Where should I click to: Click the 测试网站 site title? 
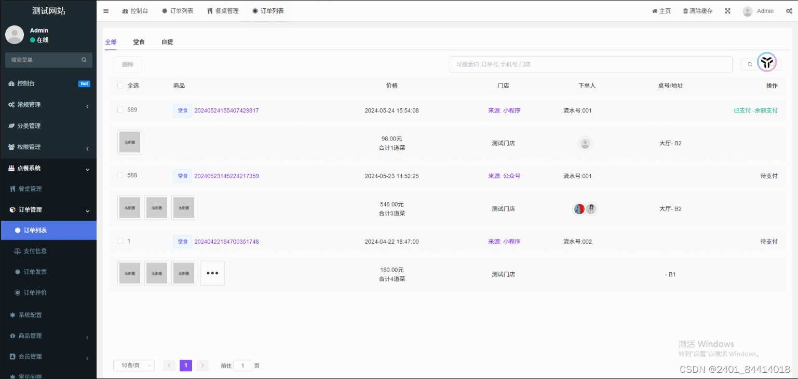click(x=48, y=11)
